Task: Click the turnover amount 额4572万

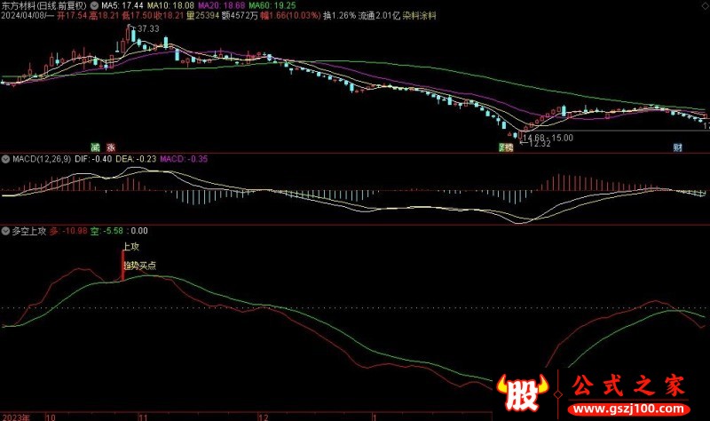Action: (x=240, y=16)
